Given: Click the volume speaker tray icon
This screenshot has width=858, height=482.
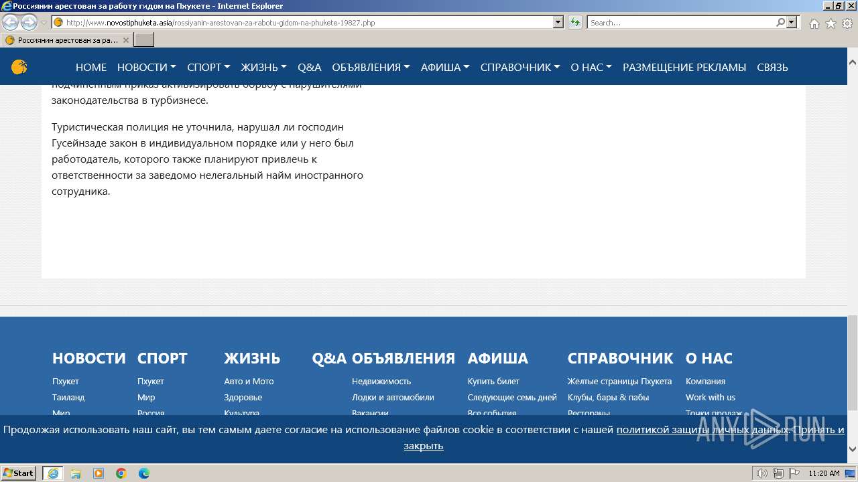Looking at the screenshot, I should pyautogui.click(x=763, y=473).
